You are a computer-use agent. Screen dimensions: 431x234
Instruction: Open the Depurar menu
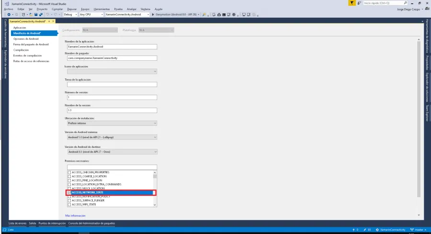pos(72,9)
